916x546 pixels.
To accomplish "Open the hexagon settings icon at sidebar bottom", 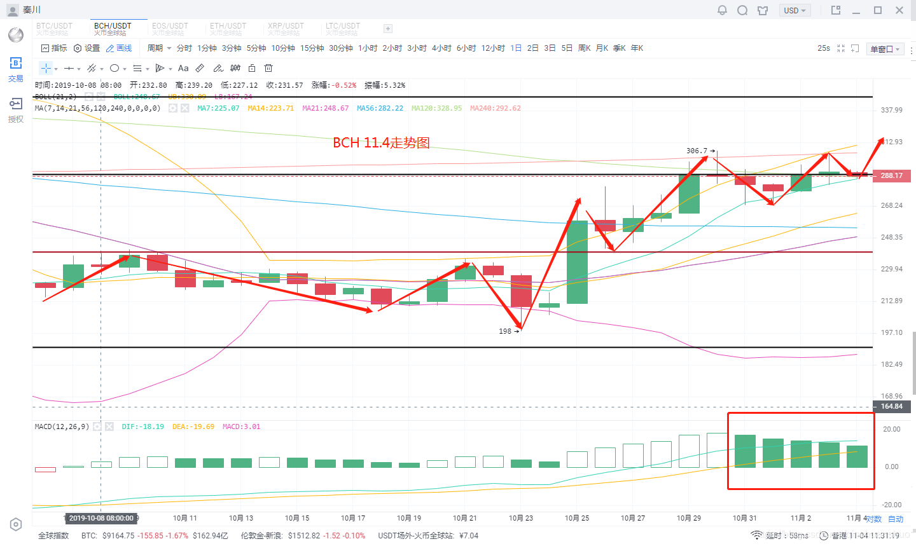I will point(16,524).
